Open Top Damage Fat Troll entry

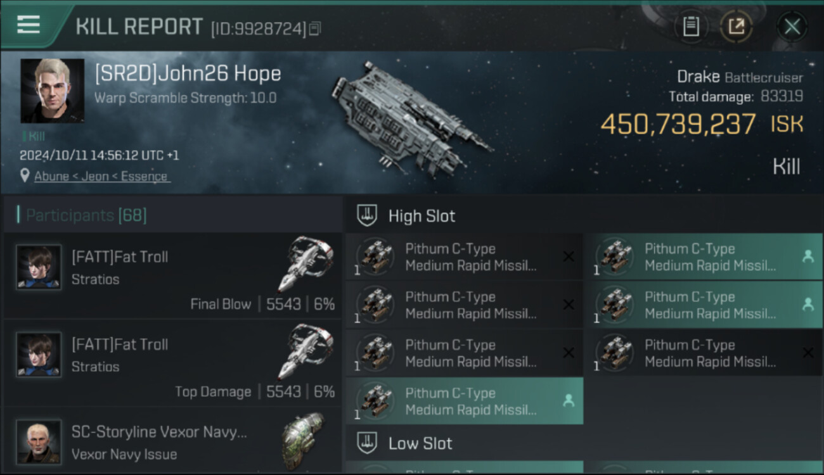pos(172,363)
